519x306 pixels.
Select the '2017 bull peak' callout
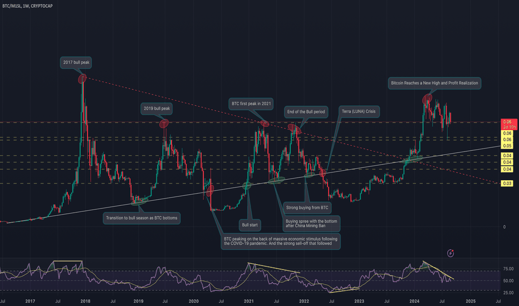76,62
